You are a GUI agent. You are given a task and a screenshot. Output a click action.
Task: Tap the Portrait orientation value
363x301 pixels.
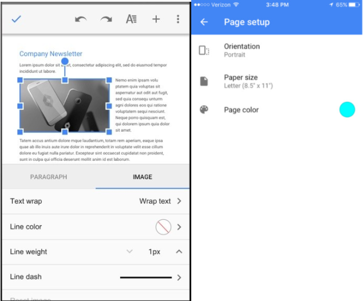235,55
